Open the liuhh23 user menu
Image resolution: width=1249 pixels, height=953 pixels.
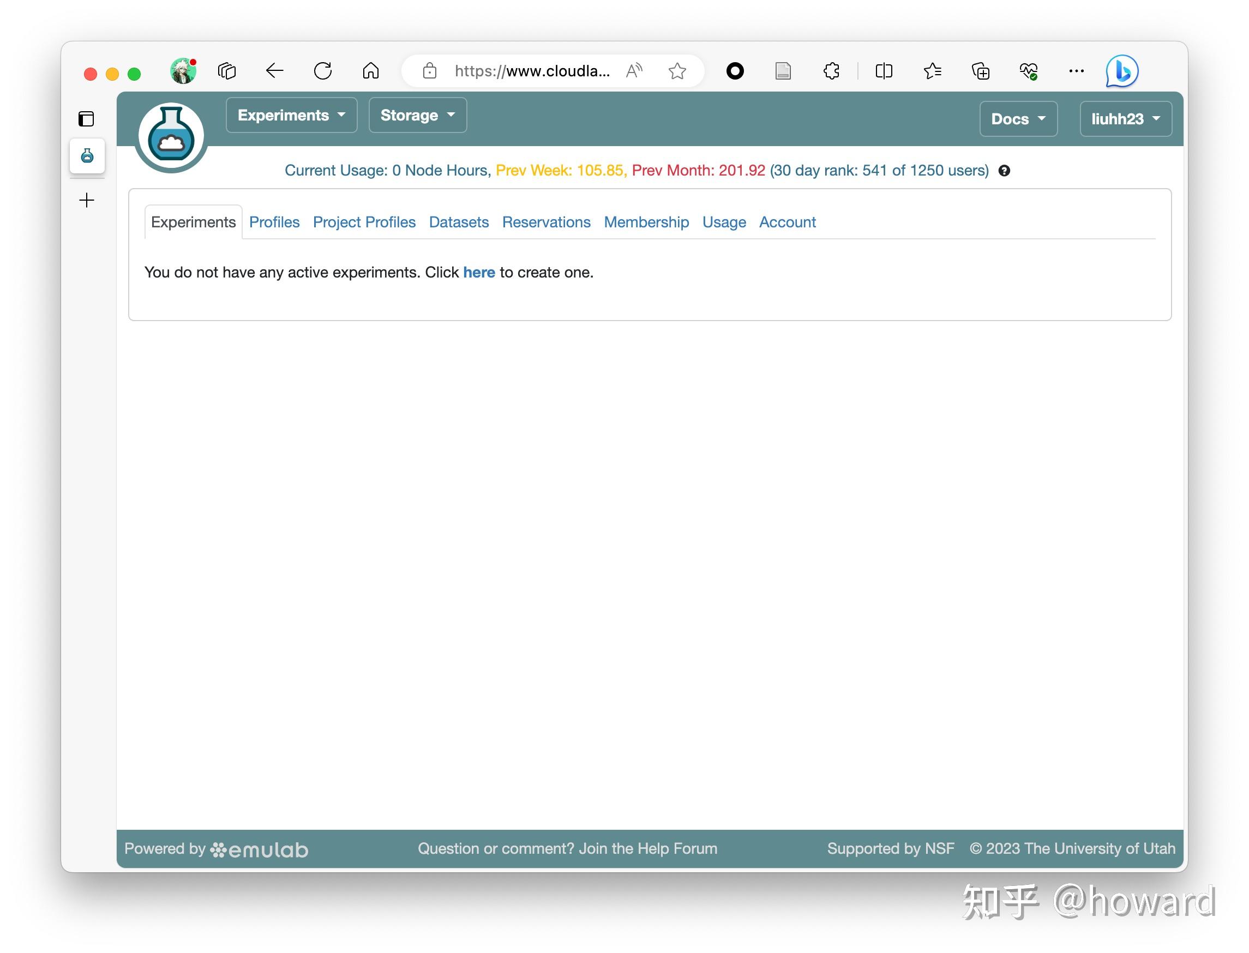point(1125,119)
